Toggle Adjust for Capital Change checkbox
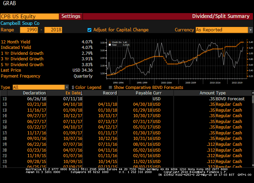This screenshot has width=254, height=183. tap(90, 30)
